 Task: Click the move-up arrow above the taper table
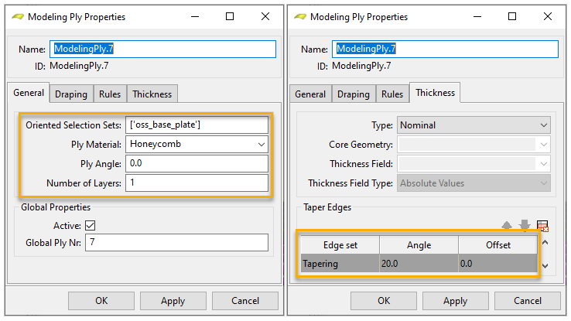pos(508,225)
